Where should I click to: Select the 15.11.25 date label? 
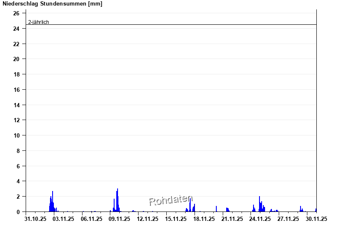(x=176, y=219)
